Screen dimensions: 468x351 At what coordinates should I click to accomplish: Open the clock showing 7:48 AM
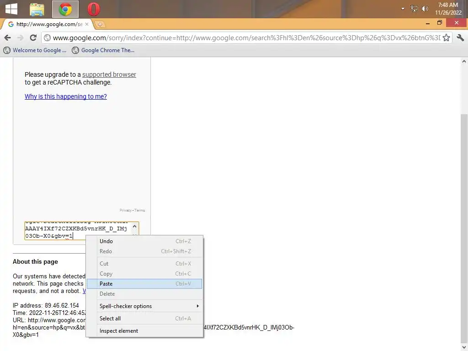tap(448, 5)
